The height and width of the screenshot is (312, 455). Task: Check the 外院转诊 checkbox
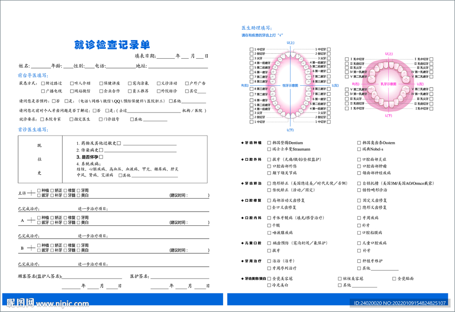coord(159,91)
